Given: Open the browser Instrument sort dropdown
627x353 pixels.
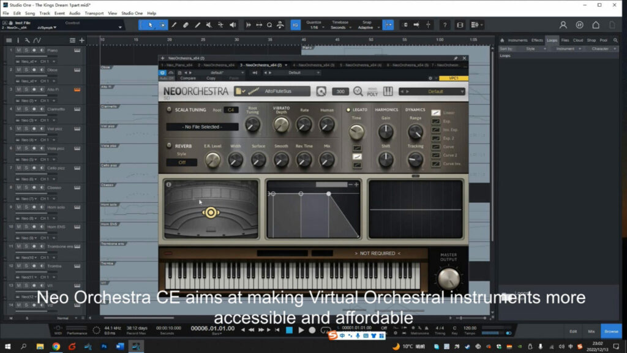Looking at the screenshot, I should [569, 49].
